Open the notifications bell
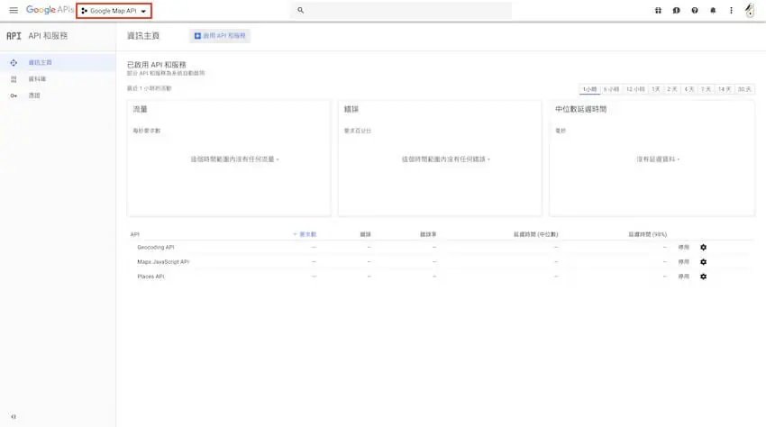This screenshot has width=766, height=427. click(x=713, y=10)
